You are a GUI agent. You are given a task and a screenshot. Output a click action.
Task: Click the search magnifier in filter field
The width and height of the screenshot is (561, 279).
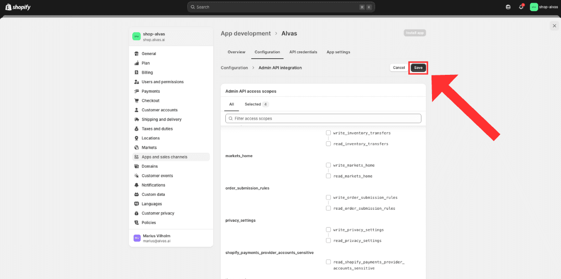point(230,119)
